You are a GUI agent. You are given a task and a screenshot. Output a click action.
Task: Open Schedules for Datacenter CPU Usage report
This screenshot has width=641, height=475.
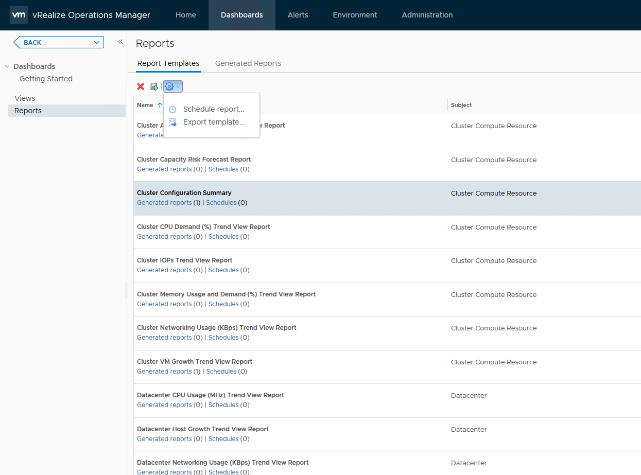(223, 405)
